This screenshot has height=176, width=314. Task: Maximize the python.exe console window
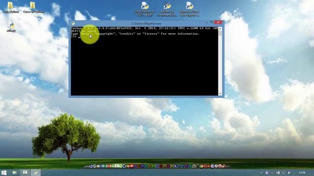tap(211, 22)
